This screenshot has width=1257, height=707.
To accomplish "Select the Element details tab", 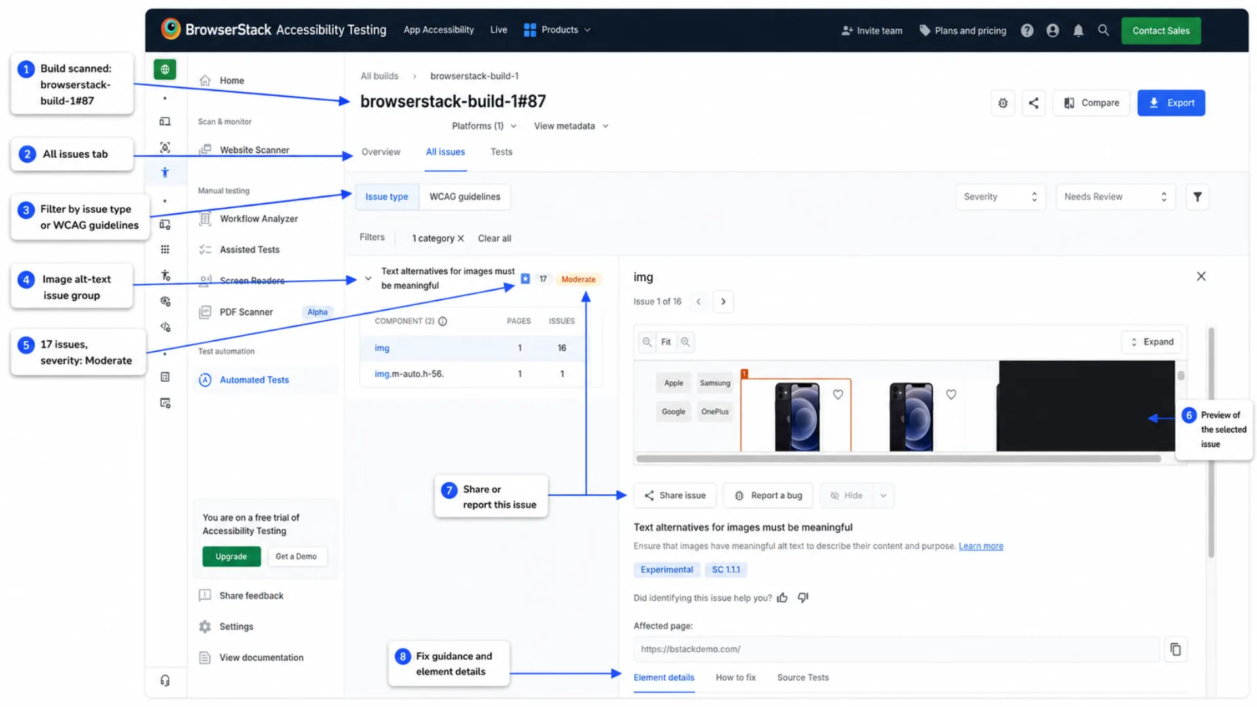I will coord(664,678).
